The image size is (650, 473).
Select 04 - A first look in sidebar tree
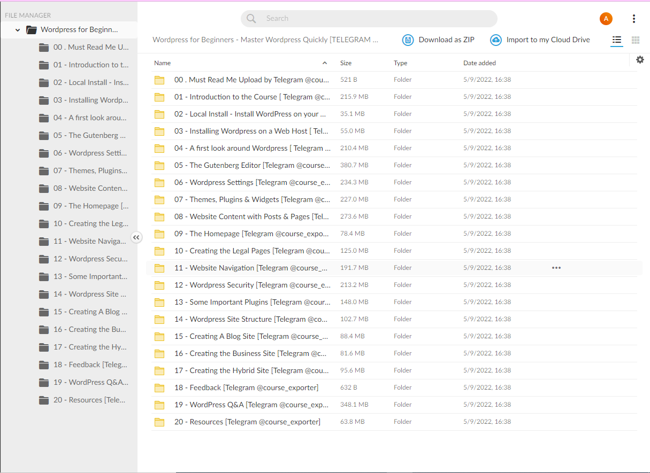click(90, 118)
